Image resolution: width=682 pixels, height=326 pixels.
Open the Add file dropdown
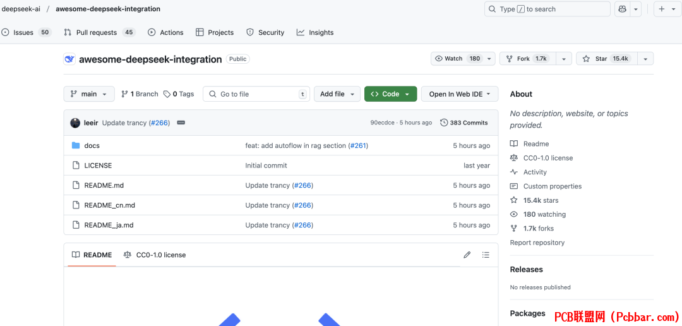pyautogui.click(x=337, y=94)
